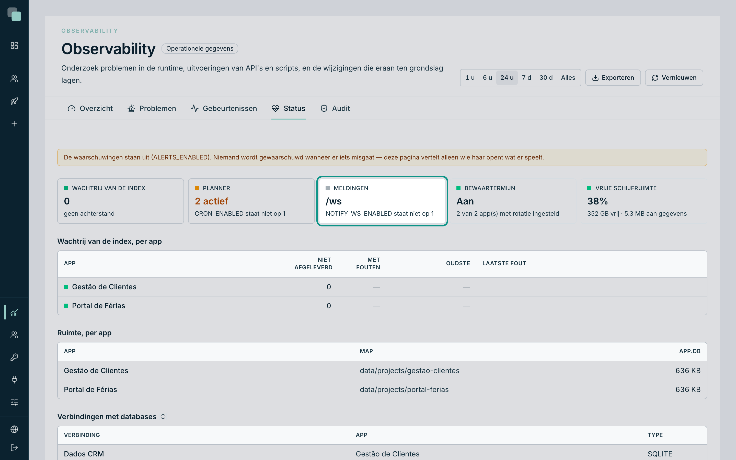Click the Exporteren button

(613, 78)
